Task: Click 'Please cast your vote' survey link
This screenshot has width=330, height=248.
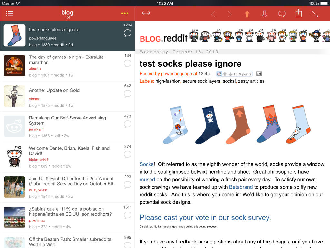Action: click(x=205, y=217)
